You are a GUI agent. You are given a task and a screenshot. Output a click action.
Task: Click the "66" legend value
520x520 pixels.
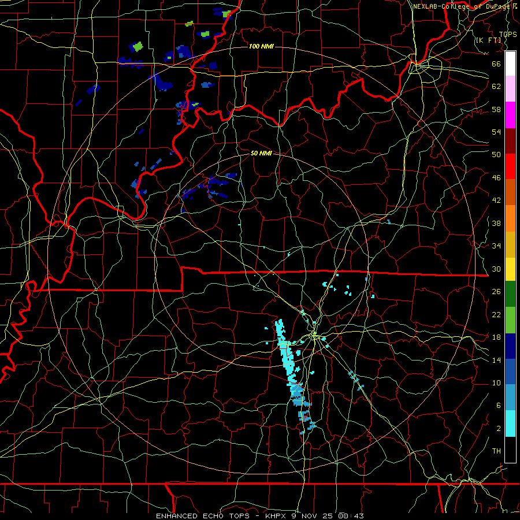pos(496,64)
